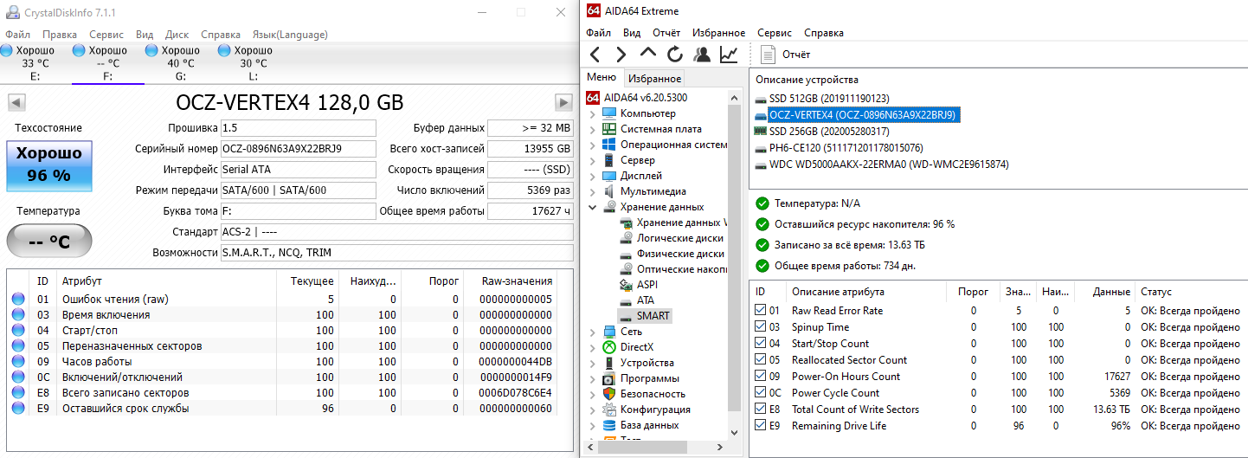Switch to the Избранное tab in AIDA64
The height and width of the screenshot is (458, 1248).
(654, 78)
